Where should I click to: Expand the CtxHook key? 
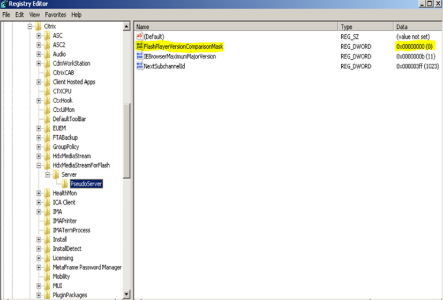point(39,101)
